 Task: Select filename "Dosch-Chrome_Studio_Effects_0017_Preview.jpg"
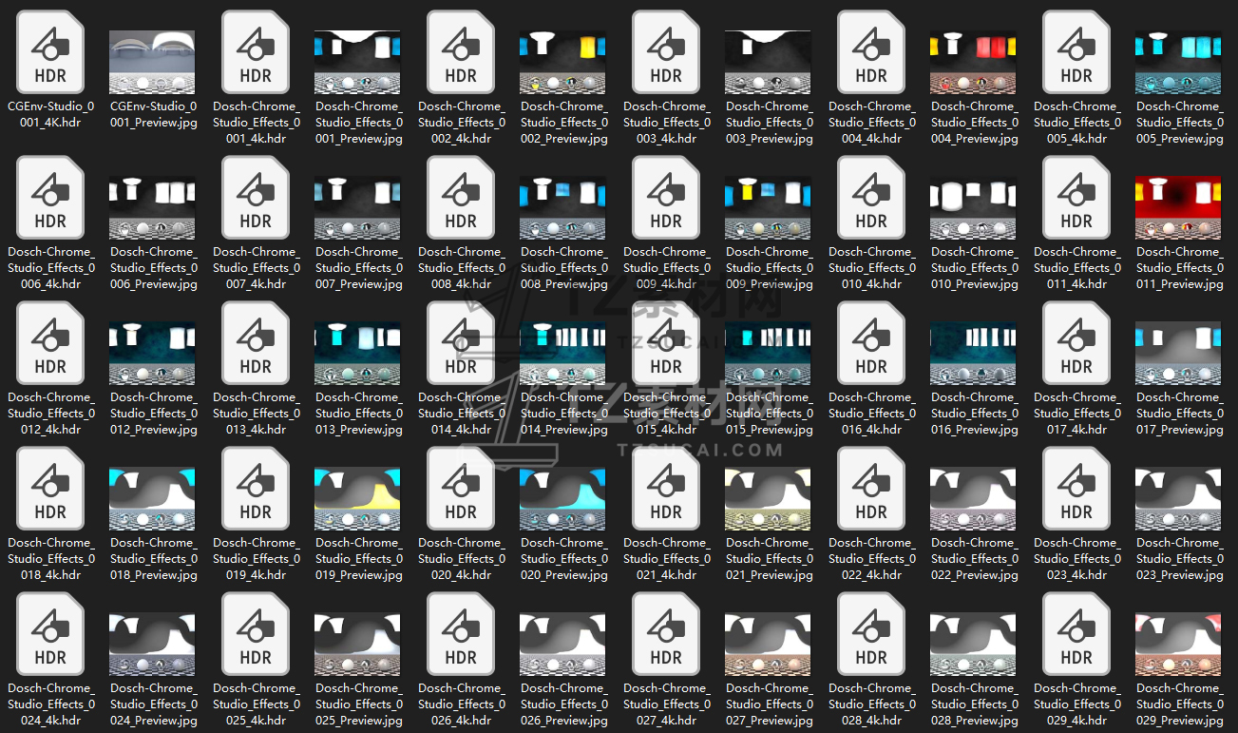click(1180, 414)
